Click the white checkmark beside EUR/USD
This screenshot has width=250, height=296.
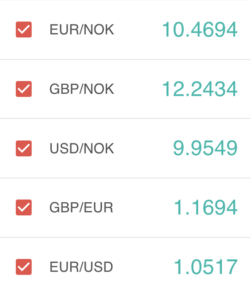(24, 267)
